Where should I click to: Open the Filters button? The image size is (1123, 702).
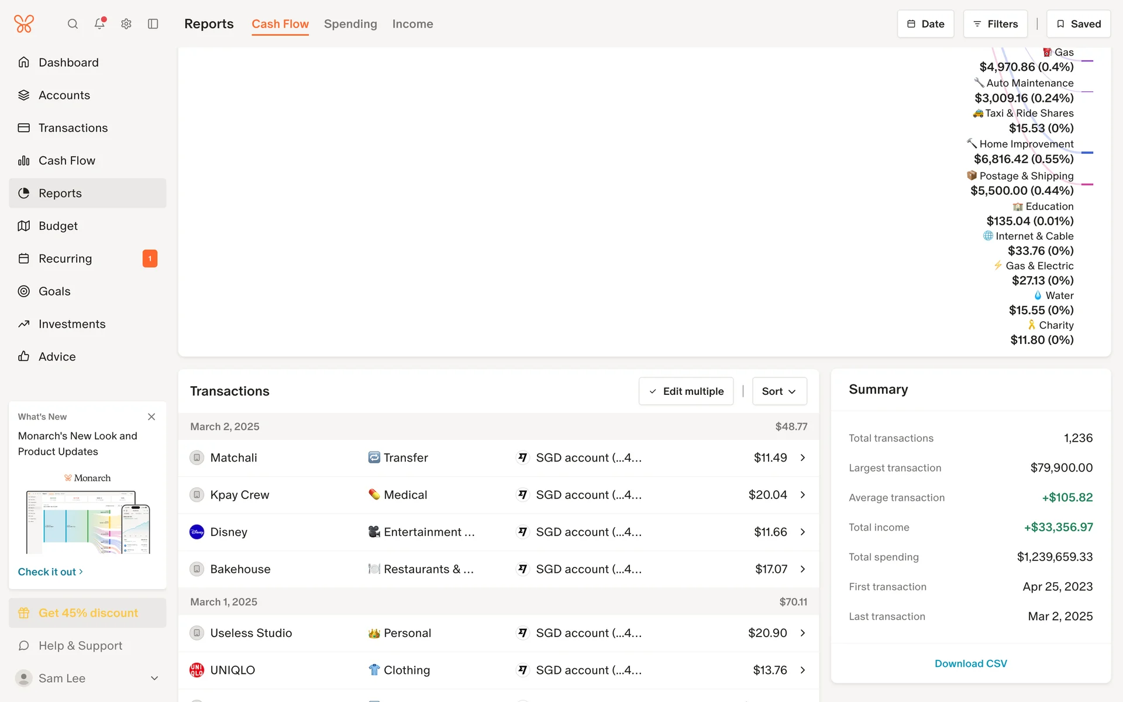click(x=995, y=24)
